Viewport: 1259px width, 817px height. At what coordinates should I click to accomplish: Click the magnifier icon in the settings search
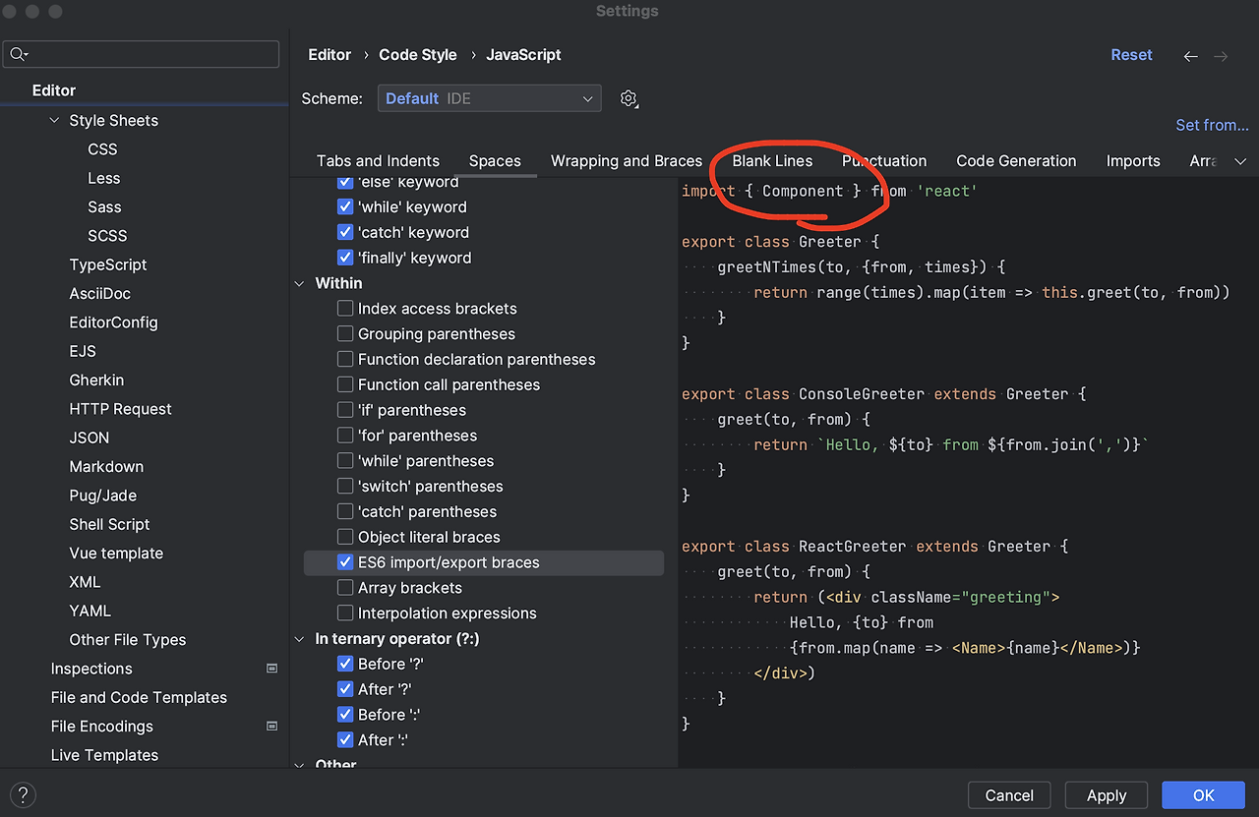(x=18, y=54)
